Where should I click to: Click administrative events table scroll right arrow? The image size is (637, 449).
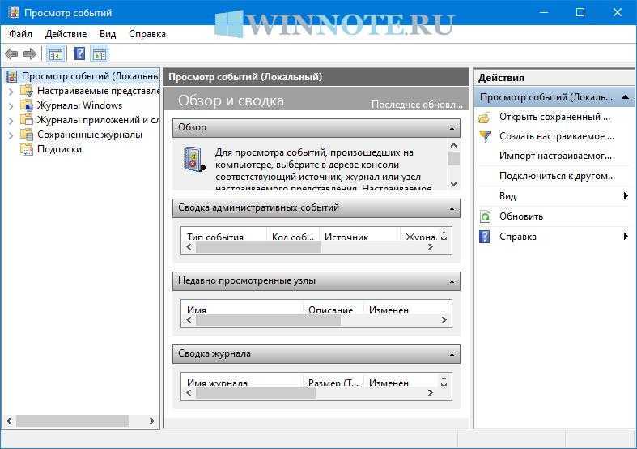pyautogui.click(x=431, y=247)
